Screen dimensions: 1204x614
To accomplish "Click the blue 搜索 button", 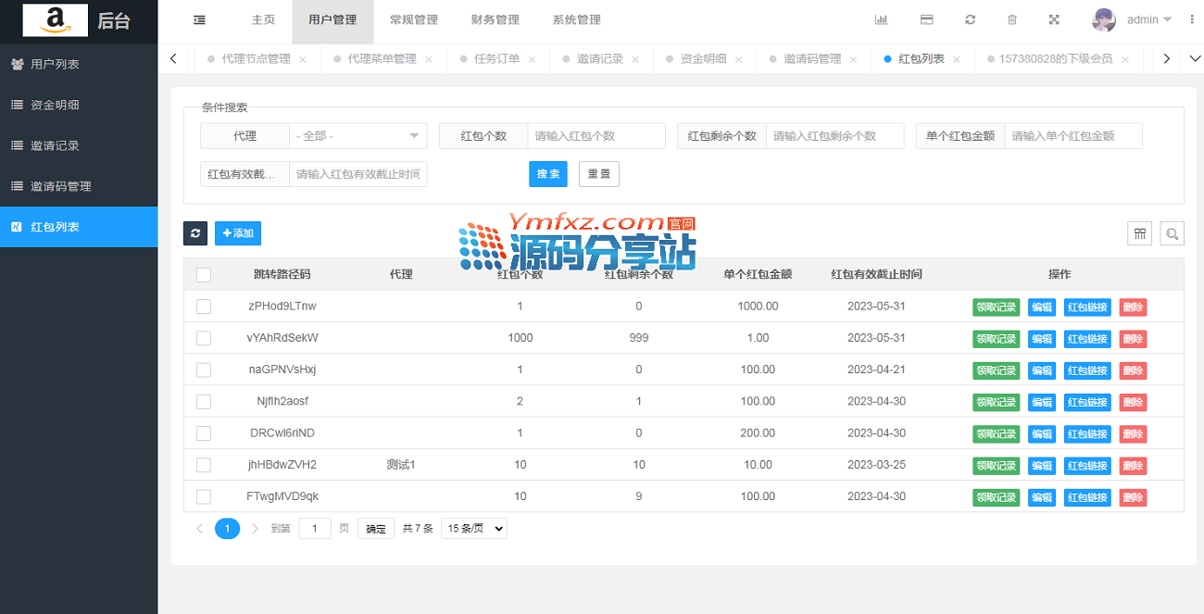I will (x=548, y=174).
